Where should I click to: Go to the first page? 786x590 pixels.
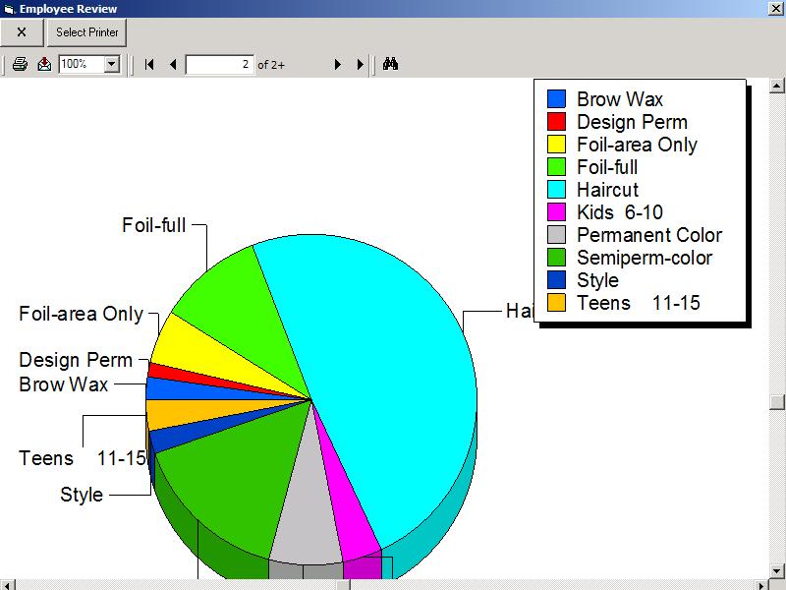149,65
